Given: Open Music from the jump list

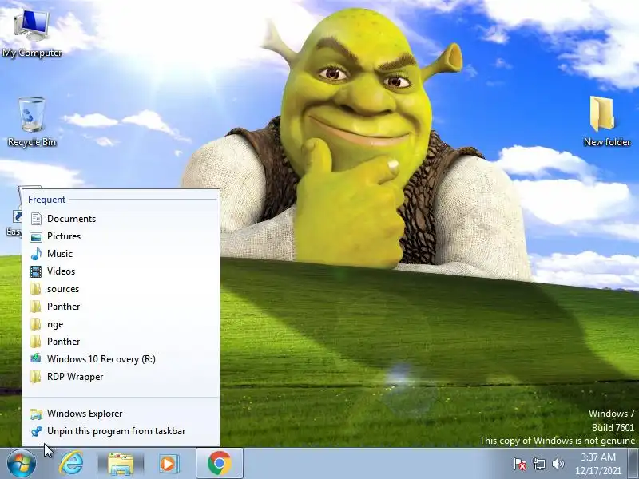Looking at the screenshot, I should click(x=121, y=254).
